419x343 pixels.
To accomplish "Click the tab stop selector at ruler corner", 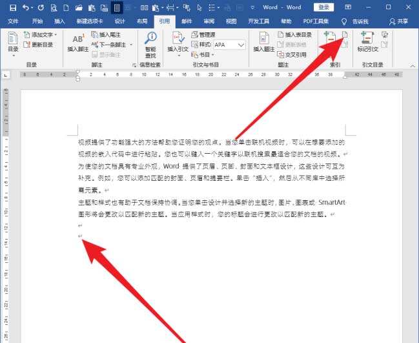I will pyautogui.click(x=6, y=76).
